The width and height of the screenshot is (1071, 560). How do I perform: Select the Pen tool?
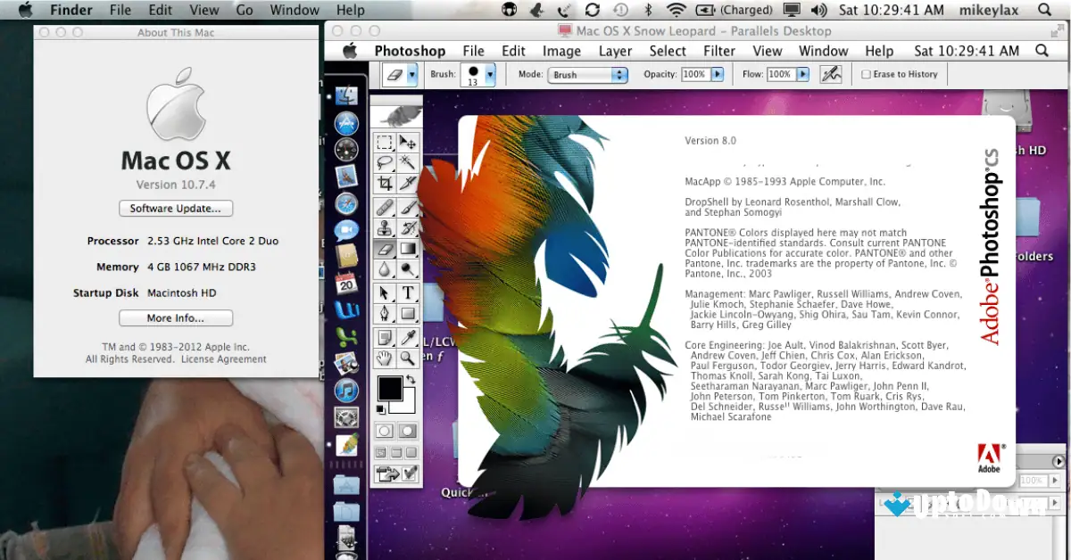click(387, 314)
